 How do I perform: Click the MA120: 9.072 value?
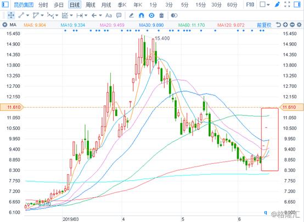click(x=230, y=25)
